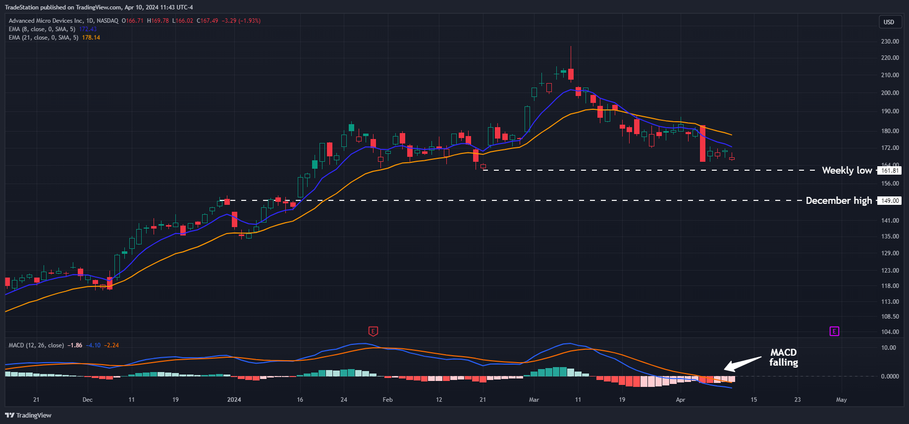
Task: Click the 180.00 price axis label
Action: tap(890, 131)
